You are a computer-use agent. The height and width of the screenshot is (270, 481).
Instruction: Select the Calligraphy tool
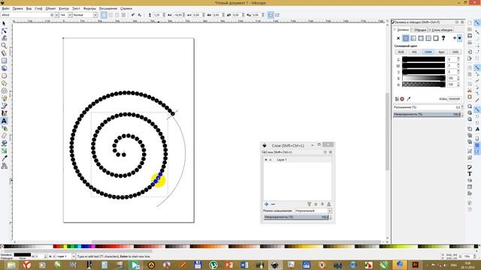4,113
